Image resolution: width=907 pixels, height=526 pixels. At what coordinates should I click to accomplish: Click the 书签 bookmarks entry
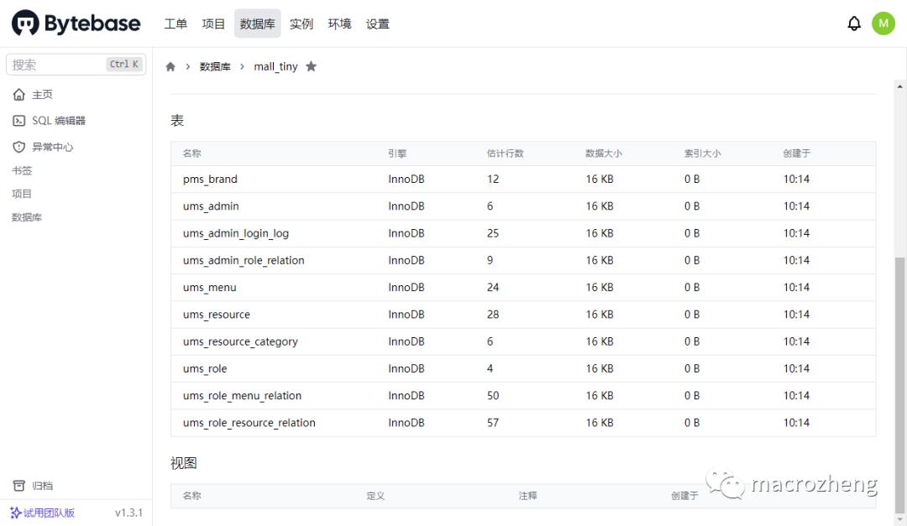22,170
